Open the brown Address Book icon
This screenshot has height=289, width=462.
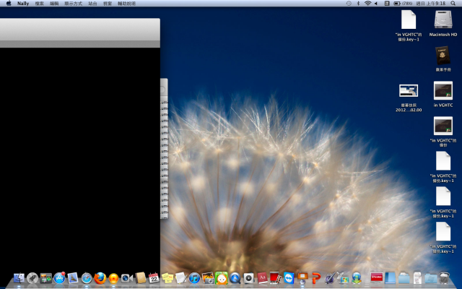[141, 277]
